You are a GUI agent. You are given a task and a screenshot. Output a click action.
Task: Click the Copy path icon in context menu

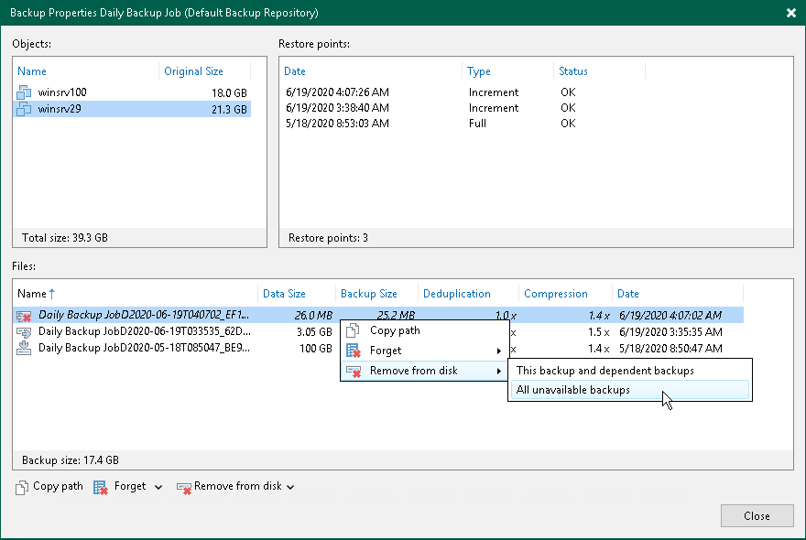click(351, 331)
